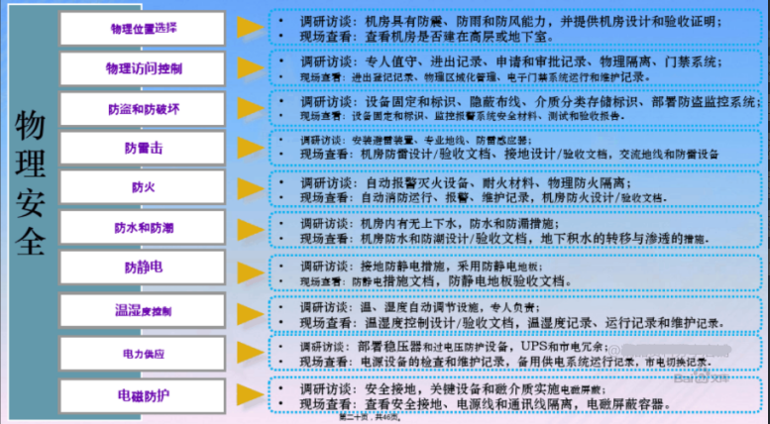770x424 pixels.
Task: Select the 物理访问控制 label box
Action: coord(143,68)
